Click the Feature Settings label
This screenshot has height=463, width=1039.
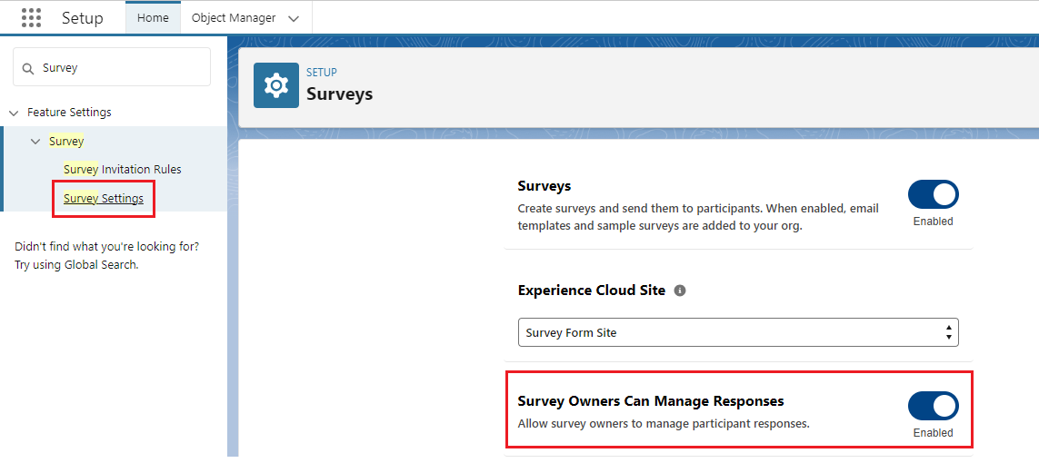pos(69,113)
